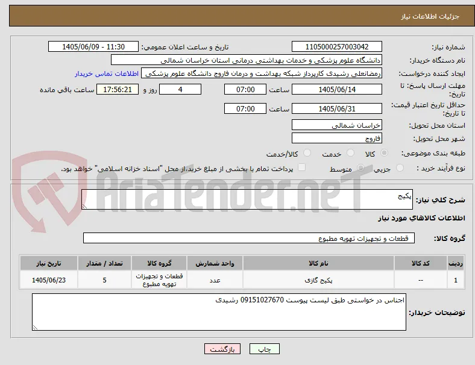The width and height of the screenshot is (475, 365).
Task: Click the شماره نیاز number field
Action: pyautogui.click(x=337, y=46)
